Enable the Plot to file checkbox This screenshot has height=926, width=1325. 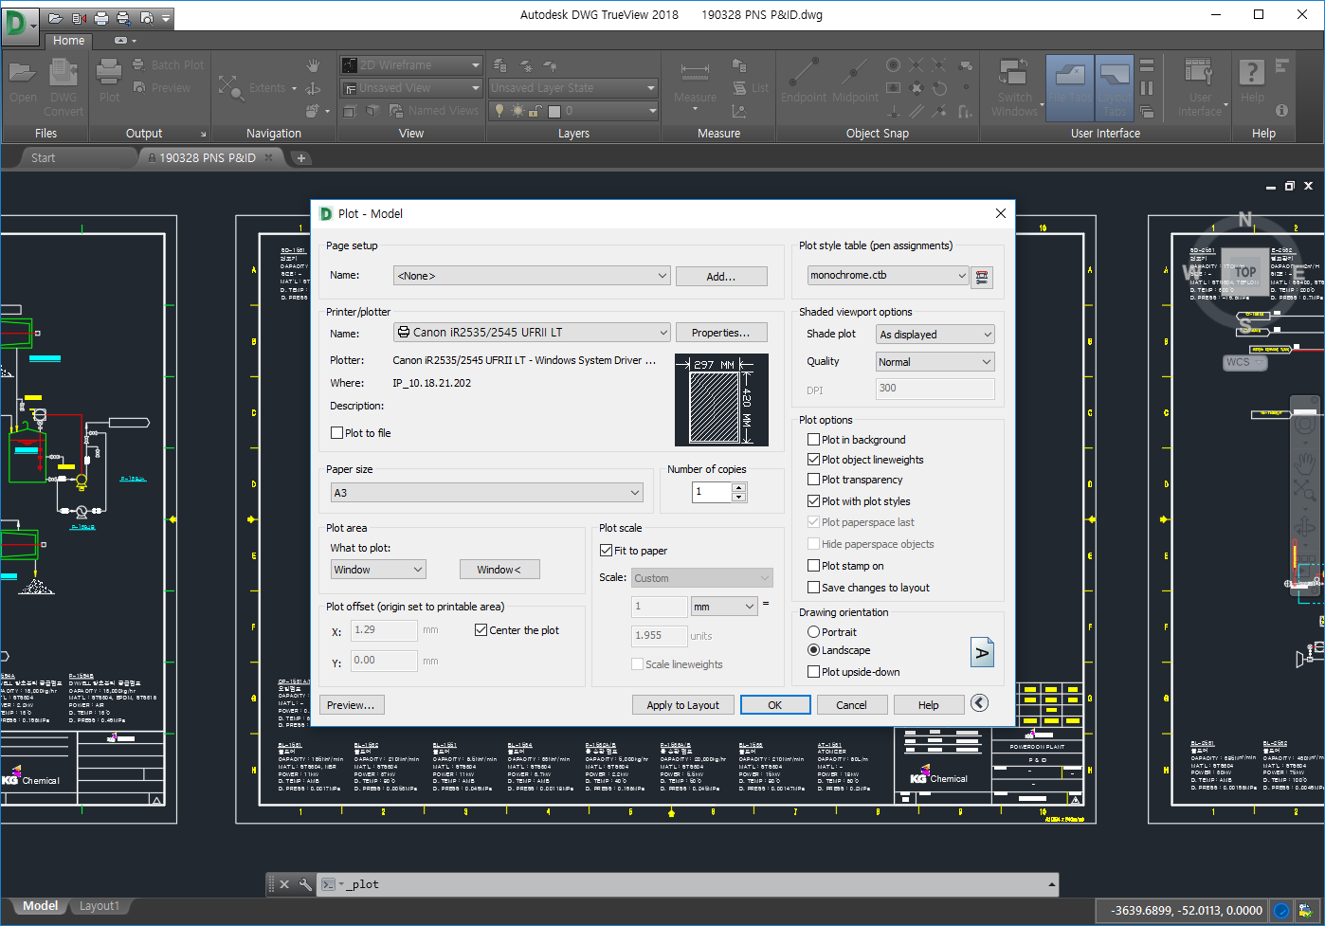point(336,433)
